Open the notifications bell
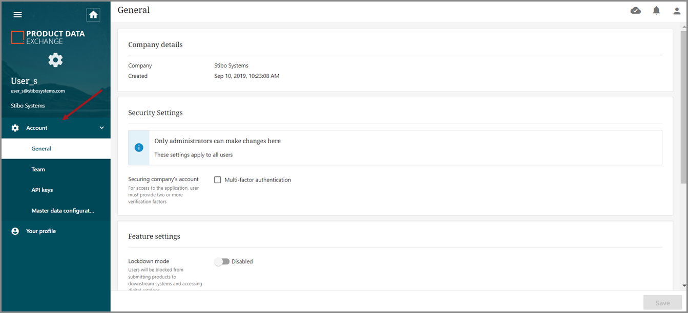 click(x=656, y=10)
